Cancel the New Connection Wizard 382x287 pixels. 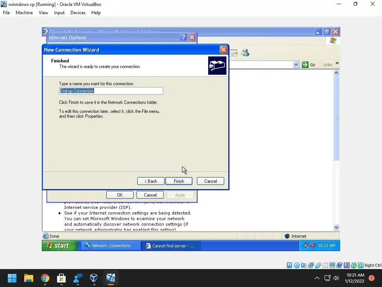tap(210, 181)
